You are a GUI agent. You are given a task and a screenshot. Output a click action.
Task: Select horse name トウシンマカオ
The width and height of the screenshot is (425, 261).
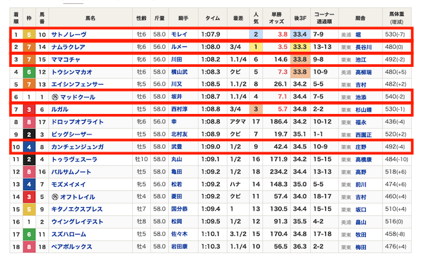[x=72, y=72]
